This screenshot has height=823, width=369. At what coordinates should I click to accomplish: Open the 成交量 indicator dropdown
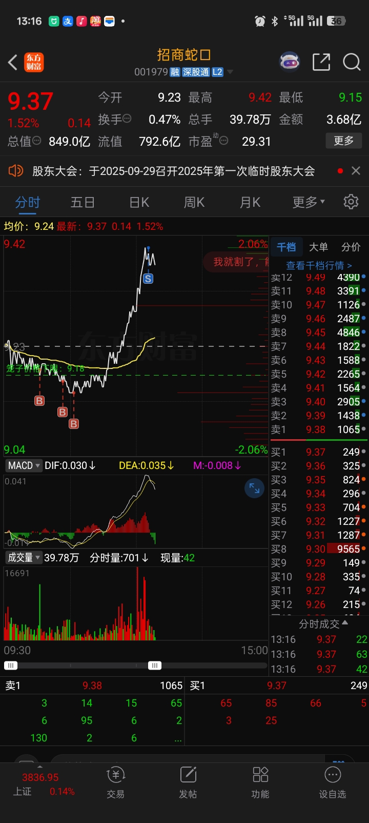[24, 557]
